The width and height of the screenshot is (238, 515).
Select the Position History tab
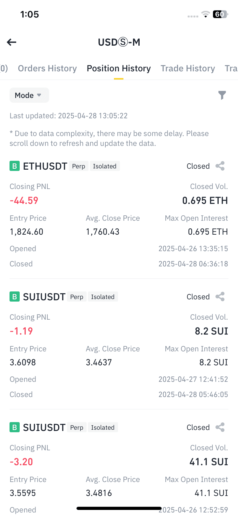pos(119,68)
